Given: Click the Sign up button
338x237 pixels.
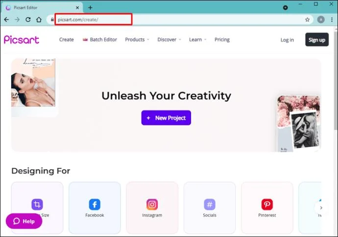Looking at the screenshot, I should (x=317, y=40).
